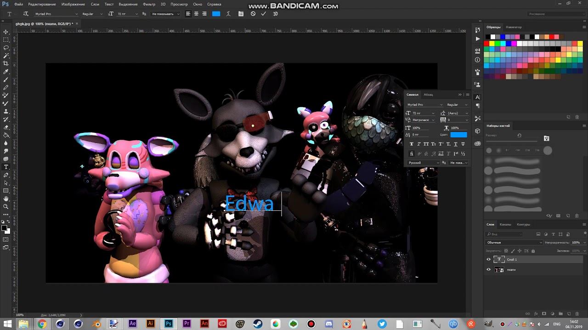Hide the Слой 1 text layer
Screen dimensions: 588x330
(x=488, y=259)
